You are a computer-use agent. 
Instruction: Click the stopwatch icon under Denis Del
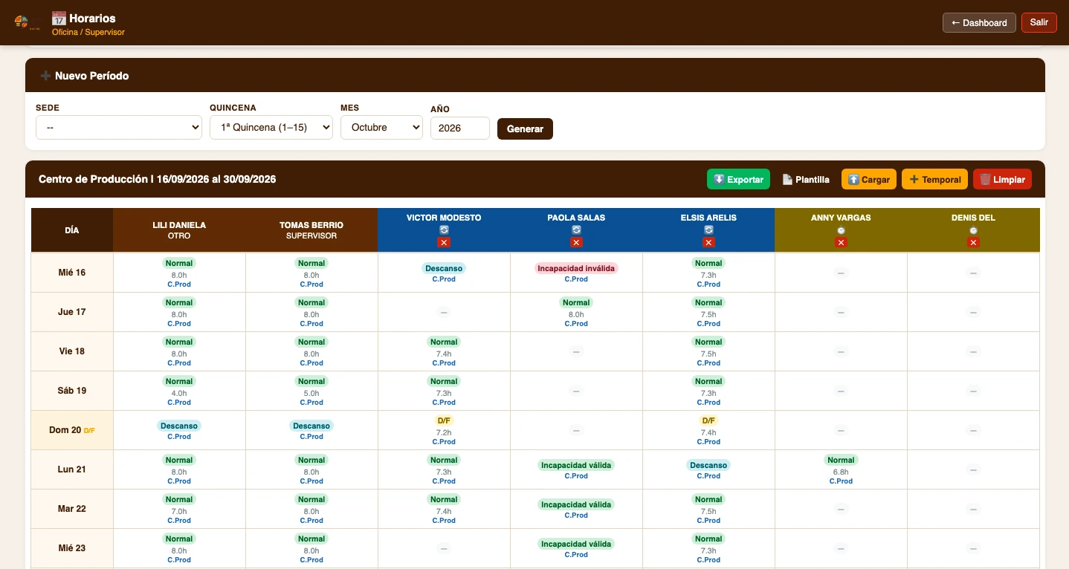pos(973,230)
